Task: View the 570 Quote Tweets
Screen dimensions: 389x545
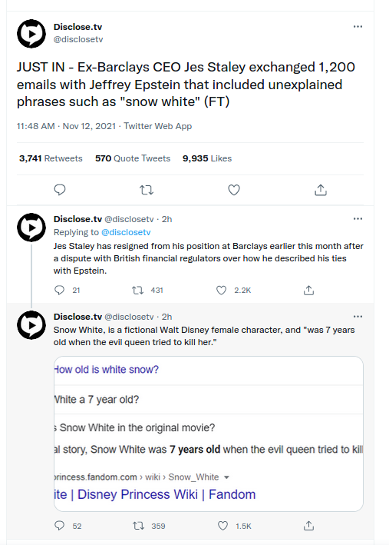Action: [133, 158]
